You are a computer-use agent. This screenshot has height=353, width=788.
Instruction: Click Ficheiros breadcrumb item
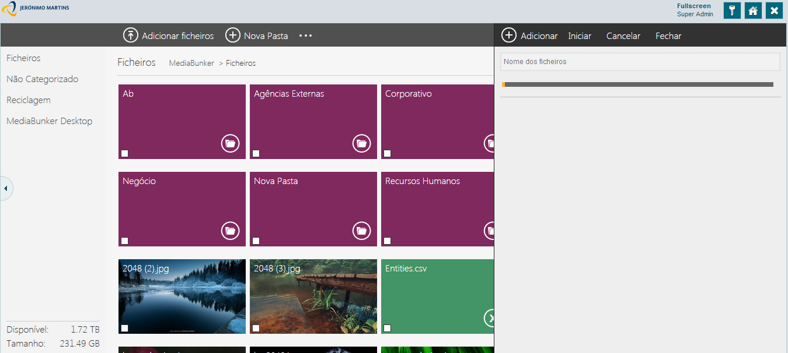241,63
